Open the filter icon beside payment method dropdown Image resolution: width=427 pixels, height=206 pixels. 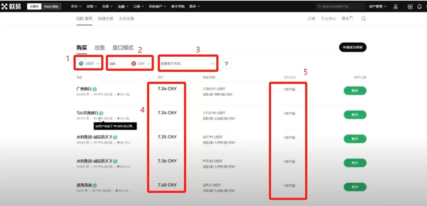coord(226,63)
